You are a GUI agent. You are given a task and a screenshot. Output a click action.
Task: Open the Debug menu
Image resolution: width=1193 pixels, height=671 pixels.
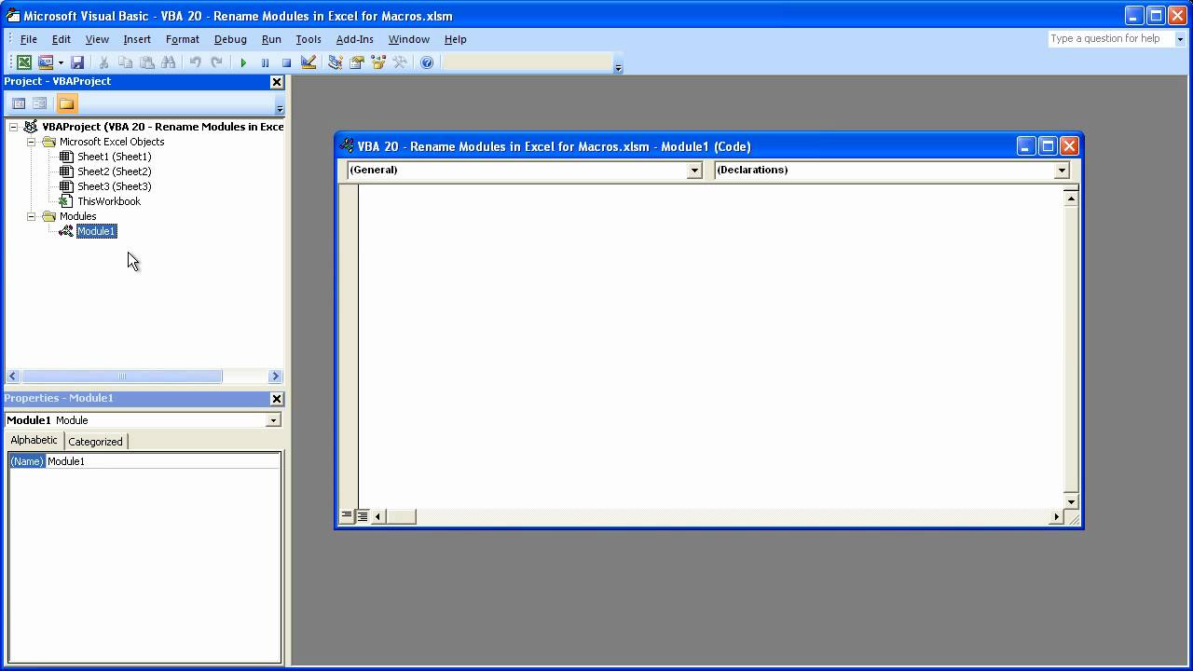[230, 39]
